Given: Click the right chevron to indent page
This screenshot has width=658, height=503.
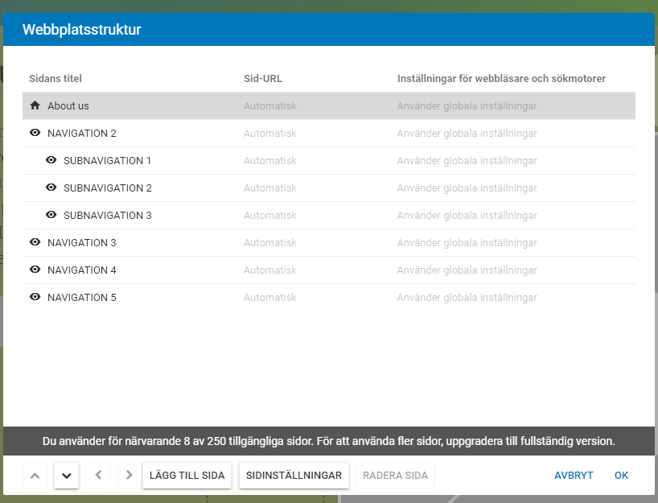Looking at the screenshot, I should (x=129, y=476).
